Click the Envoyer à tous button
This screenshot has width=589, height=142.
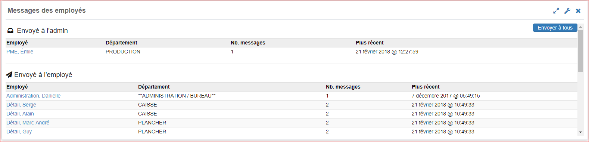555,28
